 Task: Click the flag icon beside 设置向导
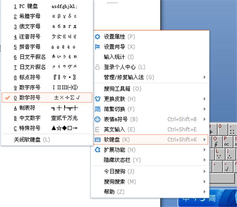(x=97, y=47)
